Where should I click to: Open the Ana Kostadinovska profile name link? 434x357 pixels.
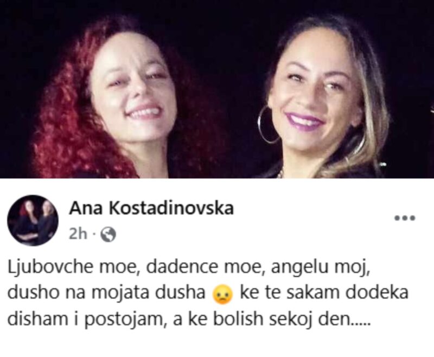[151, 208]
